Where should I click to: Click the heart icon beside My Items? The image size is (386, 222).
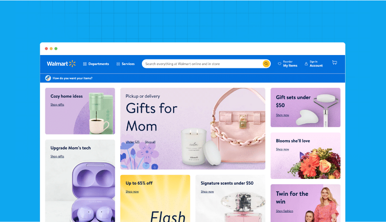[x=279, y=63]
